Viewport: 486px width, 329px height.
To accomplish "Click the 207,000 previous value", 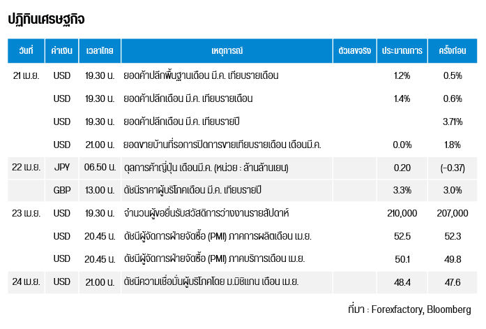I will pos(452,213).
